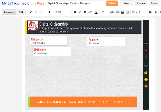Screen dimensions: 161x112
Task: Switch to Compose mode
Action: (9, 12)
